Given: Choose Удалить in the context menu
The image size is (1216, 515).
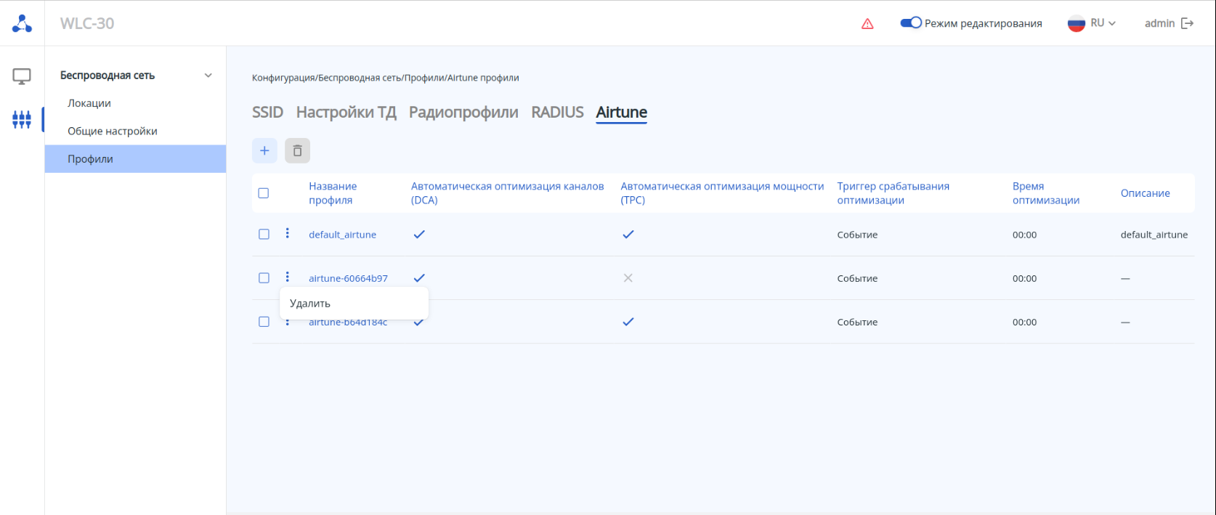Looking at the screenshot, I should point(310,304).
